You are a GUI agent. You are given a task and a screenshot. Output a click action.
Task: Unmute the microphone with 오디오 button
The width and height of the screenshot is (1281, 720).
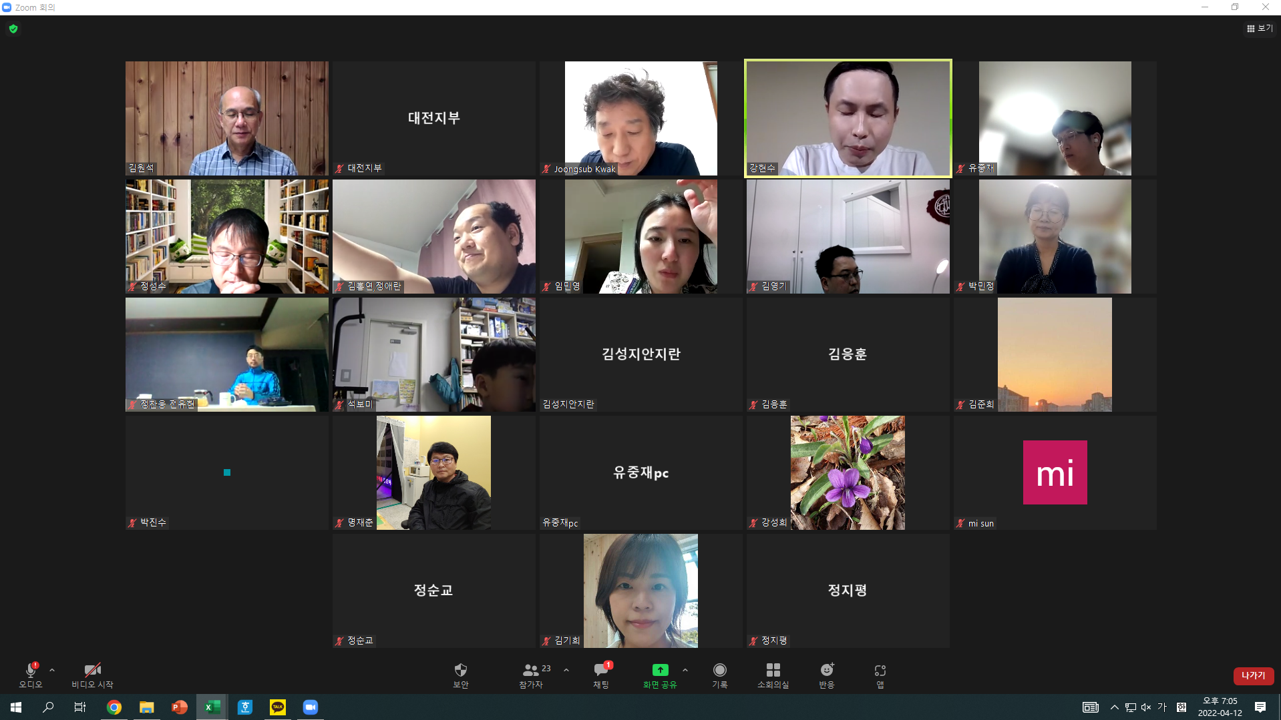click(31, 675)
